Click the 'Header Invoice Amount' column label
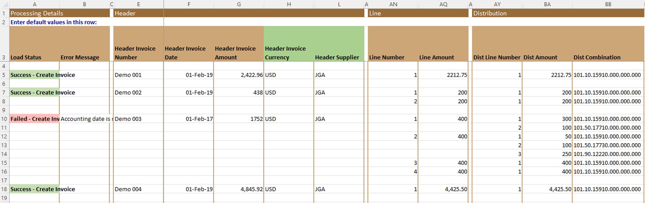The width and height of the screenshot is (645, 203). [x=235, y=53]
